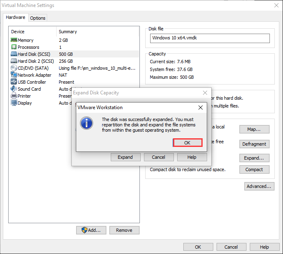Select Hard Disk 2 (SCSI) row label
Image resolution: width=283 pixels, height=254 pixels.
point(36,61)
